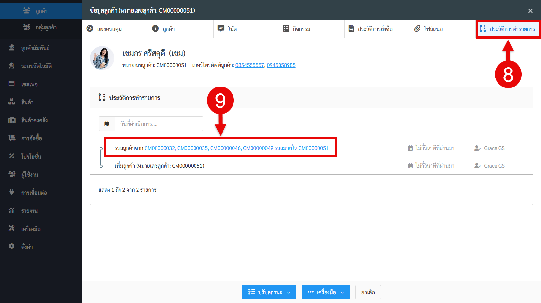The height and width of the screenshot is (303, 541).
Task: Click phone number 0854555557 link
Action: coord(250,65)
